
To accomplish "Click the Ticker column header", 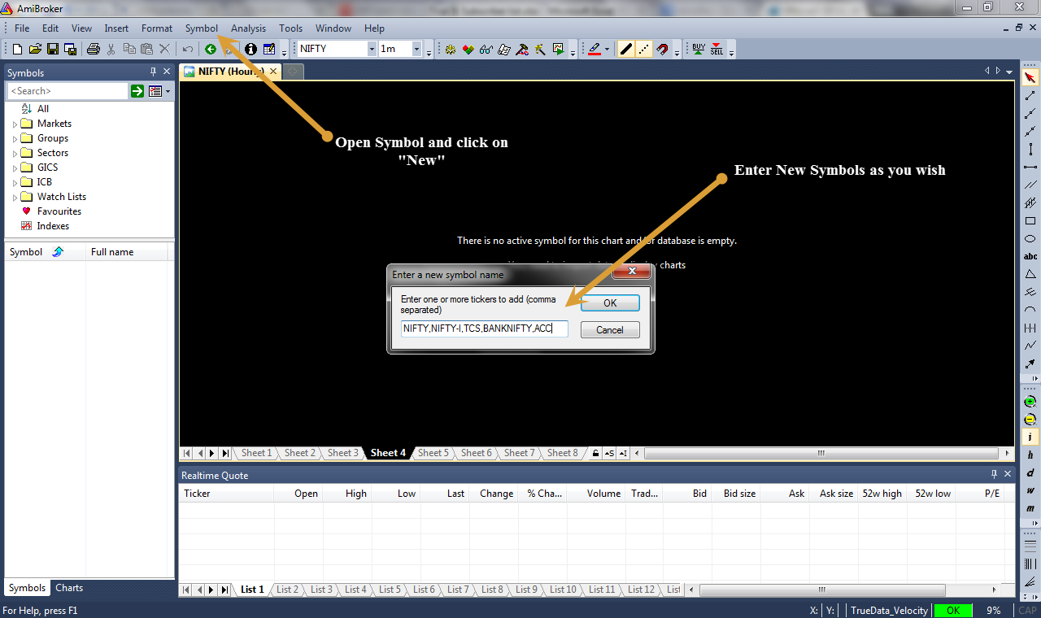I will [x=226, y=493].
